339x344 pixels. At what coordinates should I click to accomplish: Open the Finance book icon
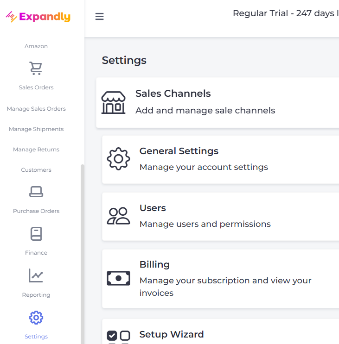(x=36, y=234)
